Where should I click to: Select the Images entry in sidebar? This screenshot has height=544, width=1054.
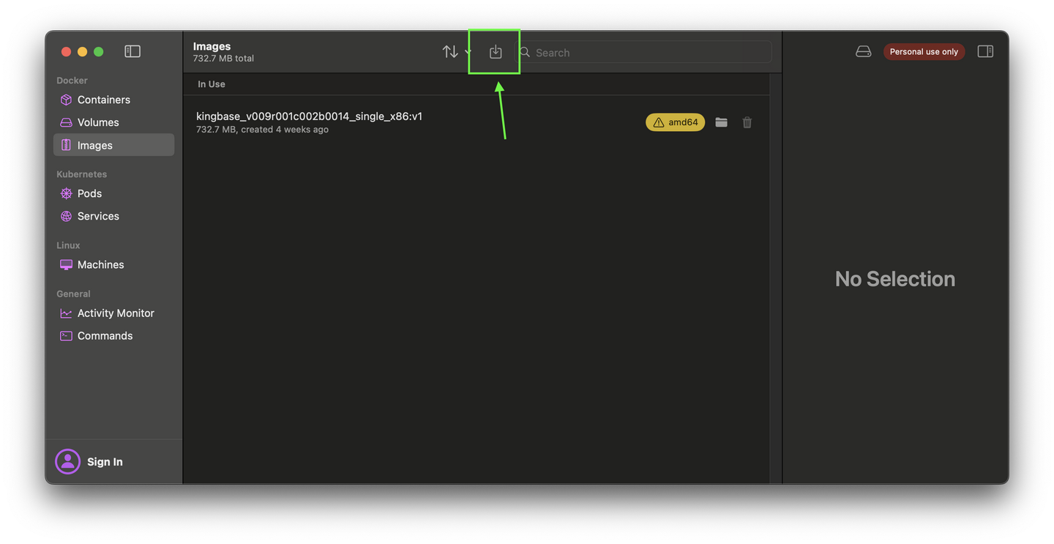97,145
